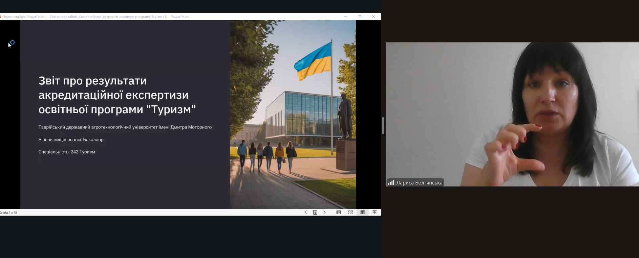Open Slide Sorter grid view
639x258 pixels.
coord(350,212)
